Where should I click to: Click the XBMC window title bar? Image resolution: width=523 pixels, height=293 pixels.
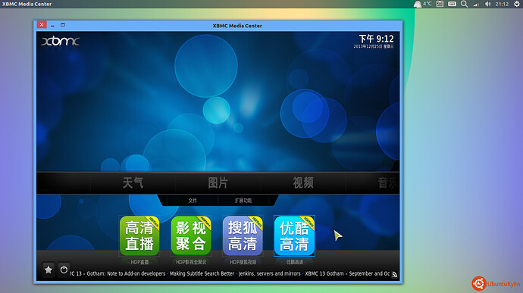tap(237, 26)
